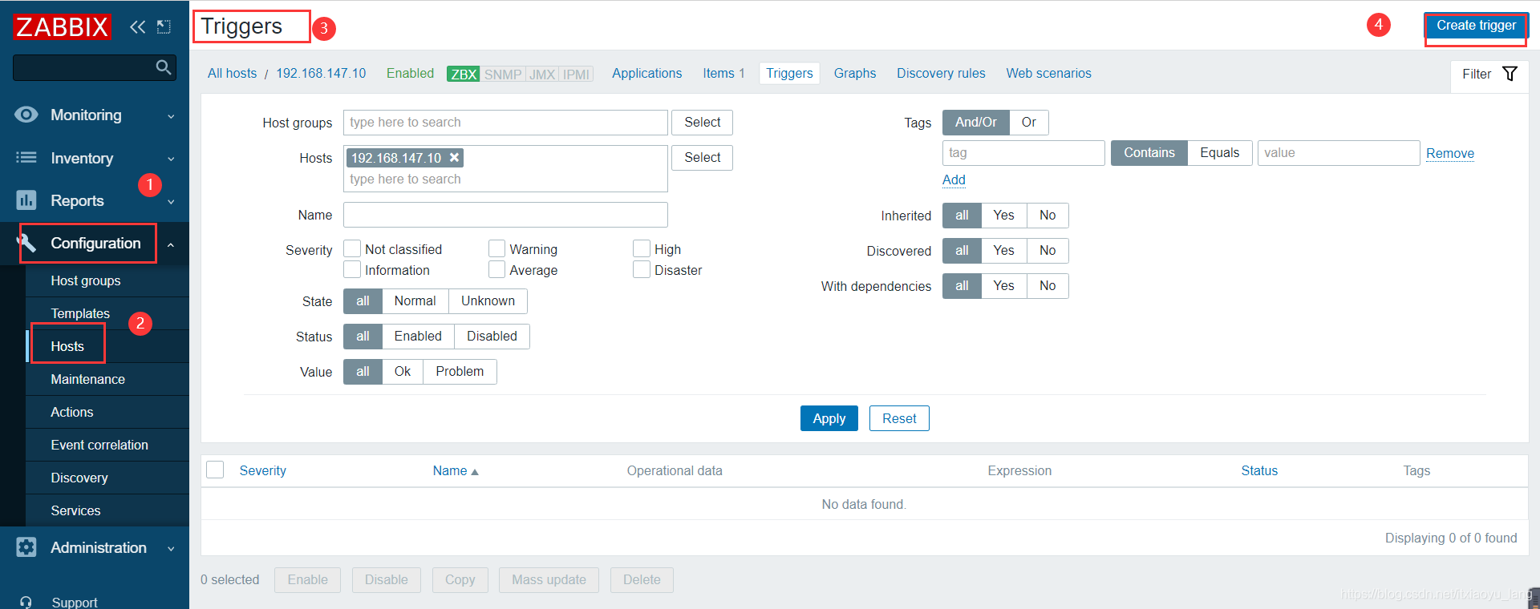Screen dimensions: 1540x609
Task: Choose Equals tag match option
Action: [x=1219, y=153]
